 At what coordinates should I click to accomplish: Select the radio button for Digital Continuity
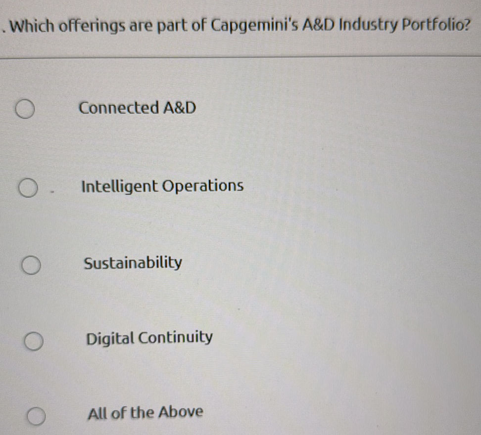[x=33, y=341]
